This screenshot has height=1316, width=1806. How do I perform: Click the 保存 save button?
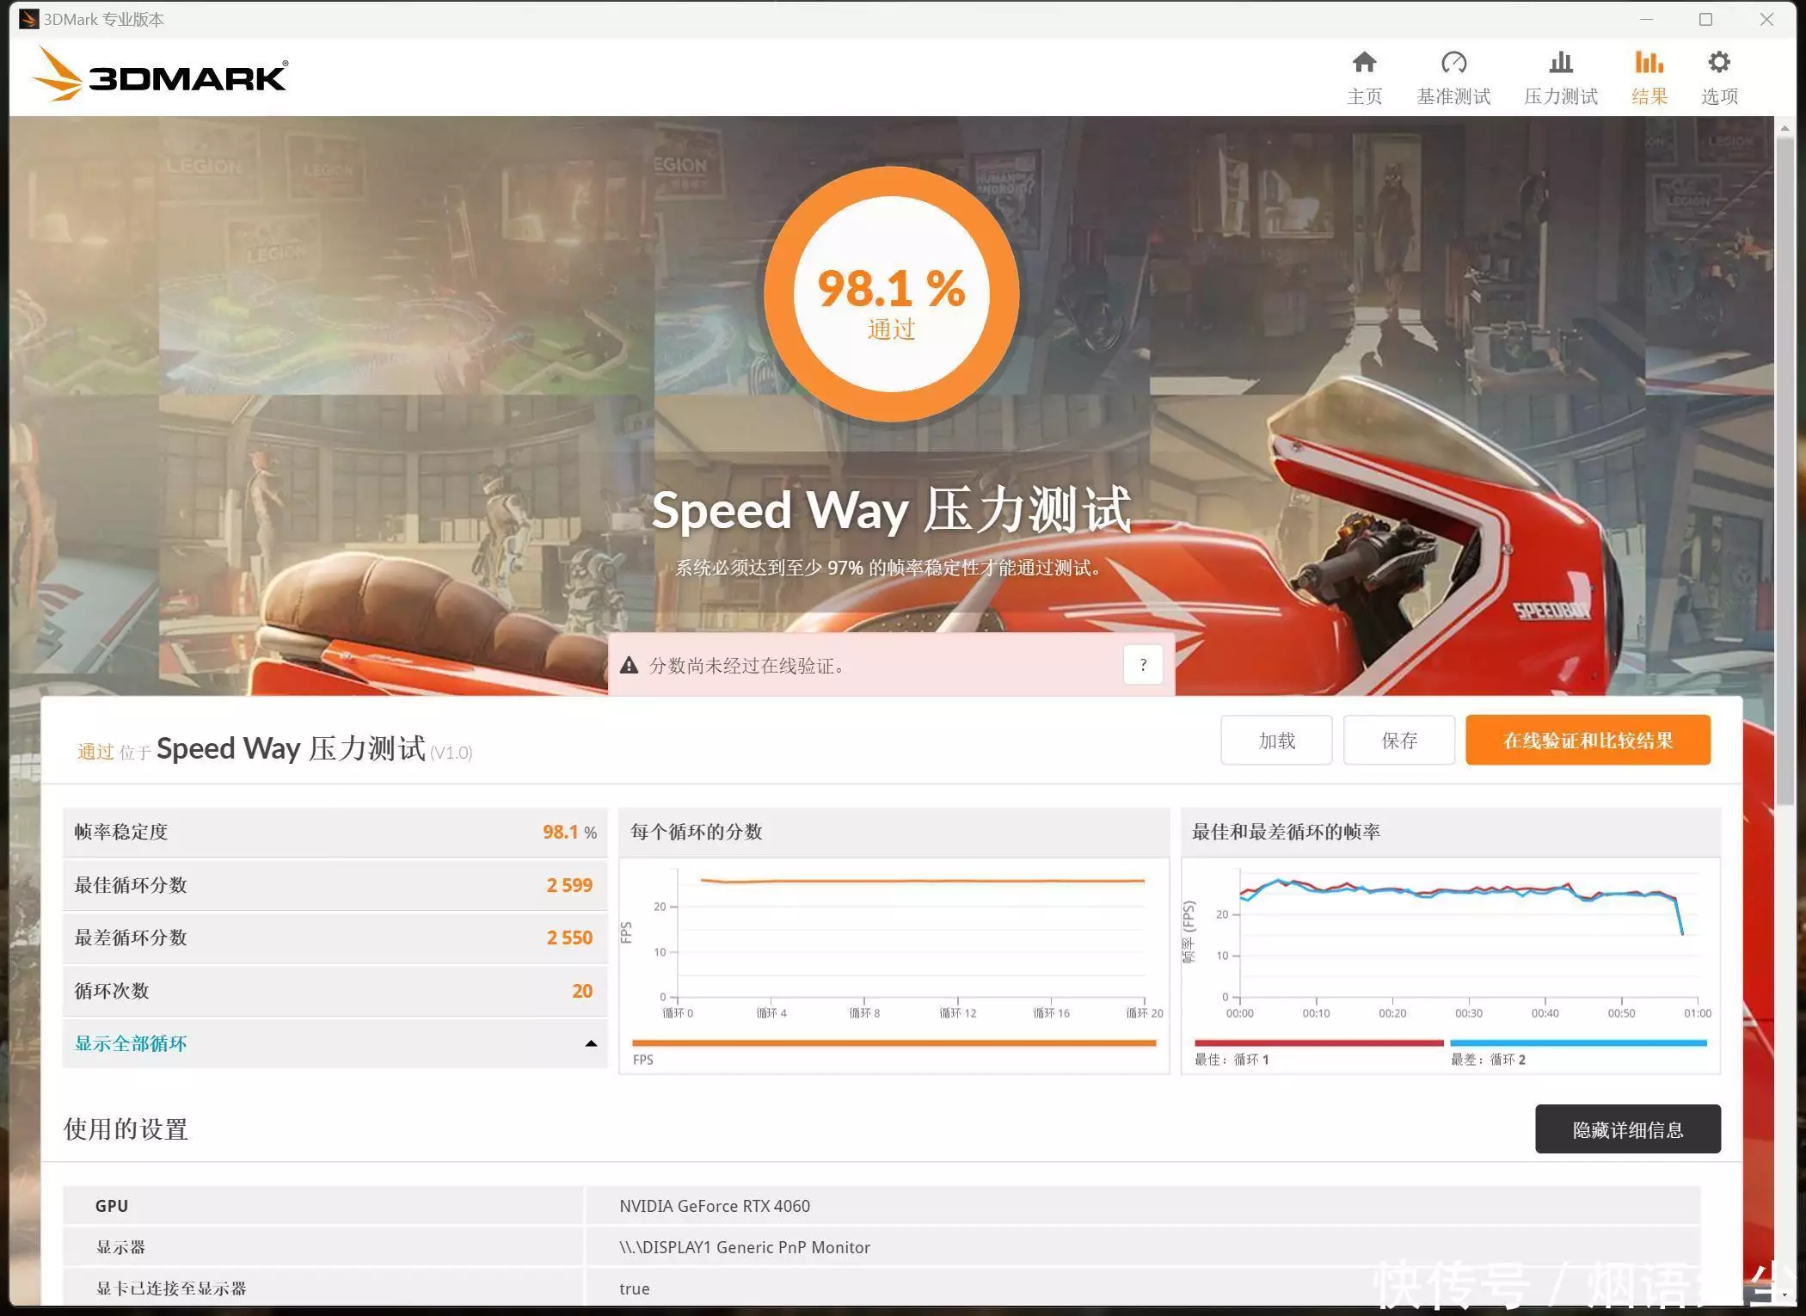click(x=1399, y=741)
